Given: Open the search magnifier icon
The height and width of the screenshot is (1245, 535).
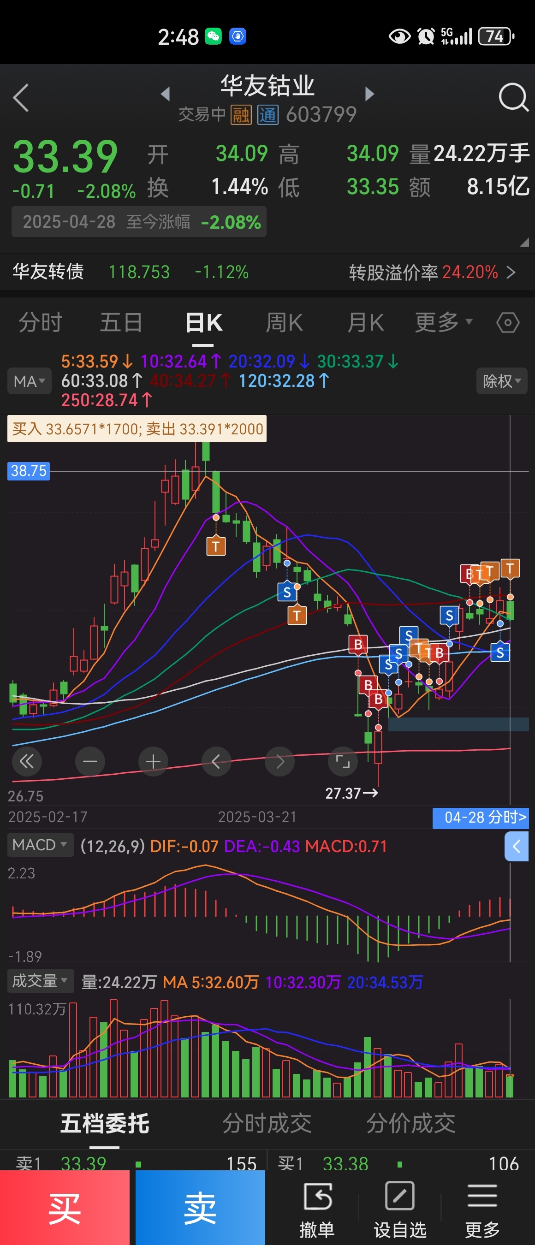Looking at the screenshot, I should pos(513,97).
